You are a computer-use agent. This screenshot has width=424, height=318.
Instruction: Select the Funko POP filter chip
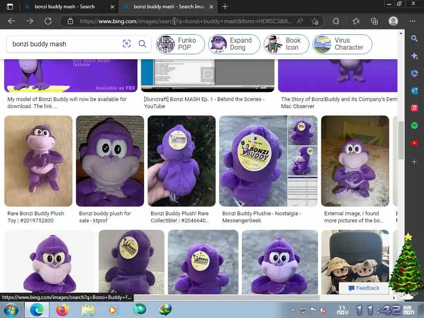181,44
